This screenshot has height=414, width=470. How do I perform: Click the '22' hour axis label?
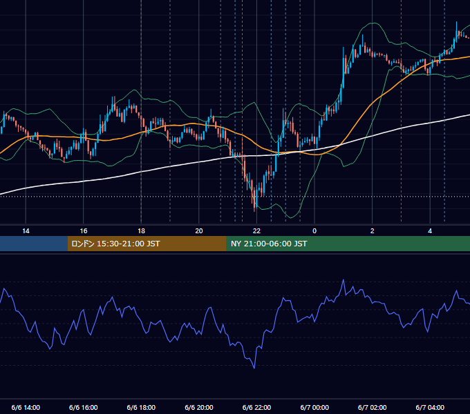pos(256,231)
